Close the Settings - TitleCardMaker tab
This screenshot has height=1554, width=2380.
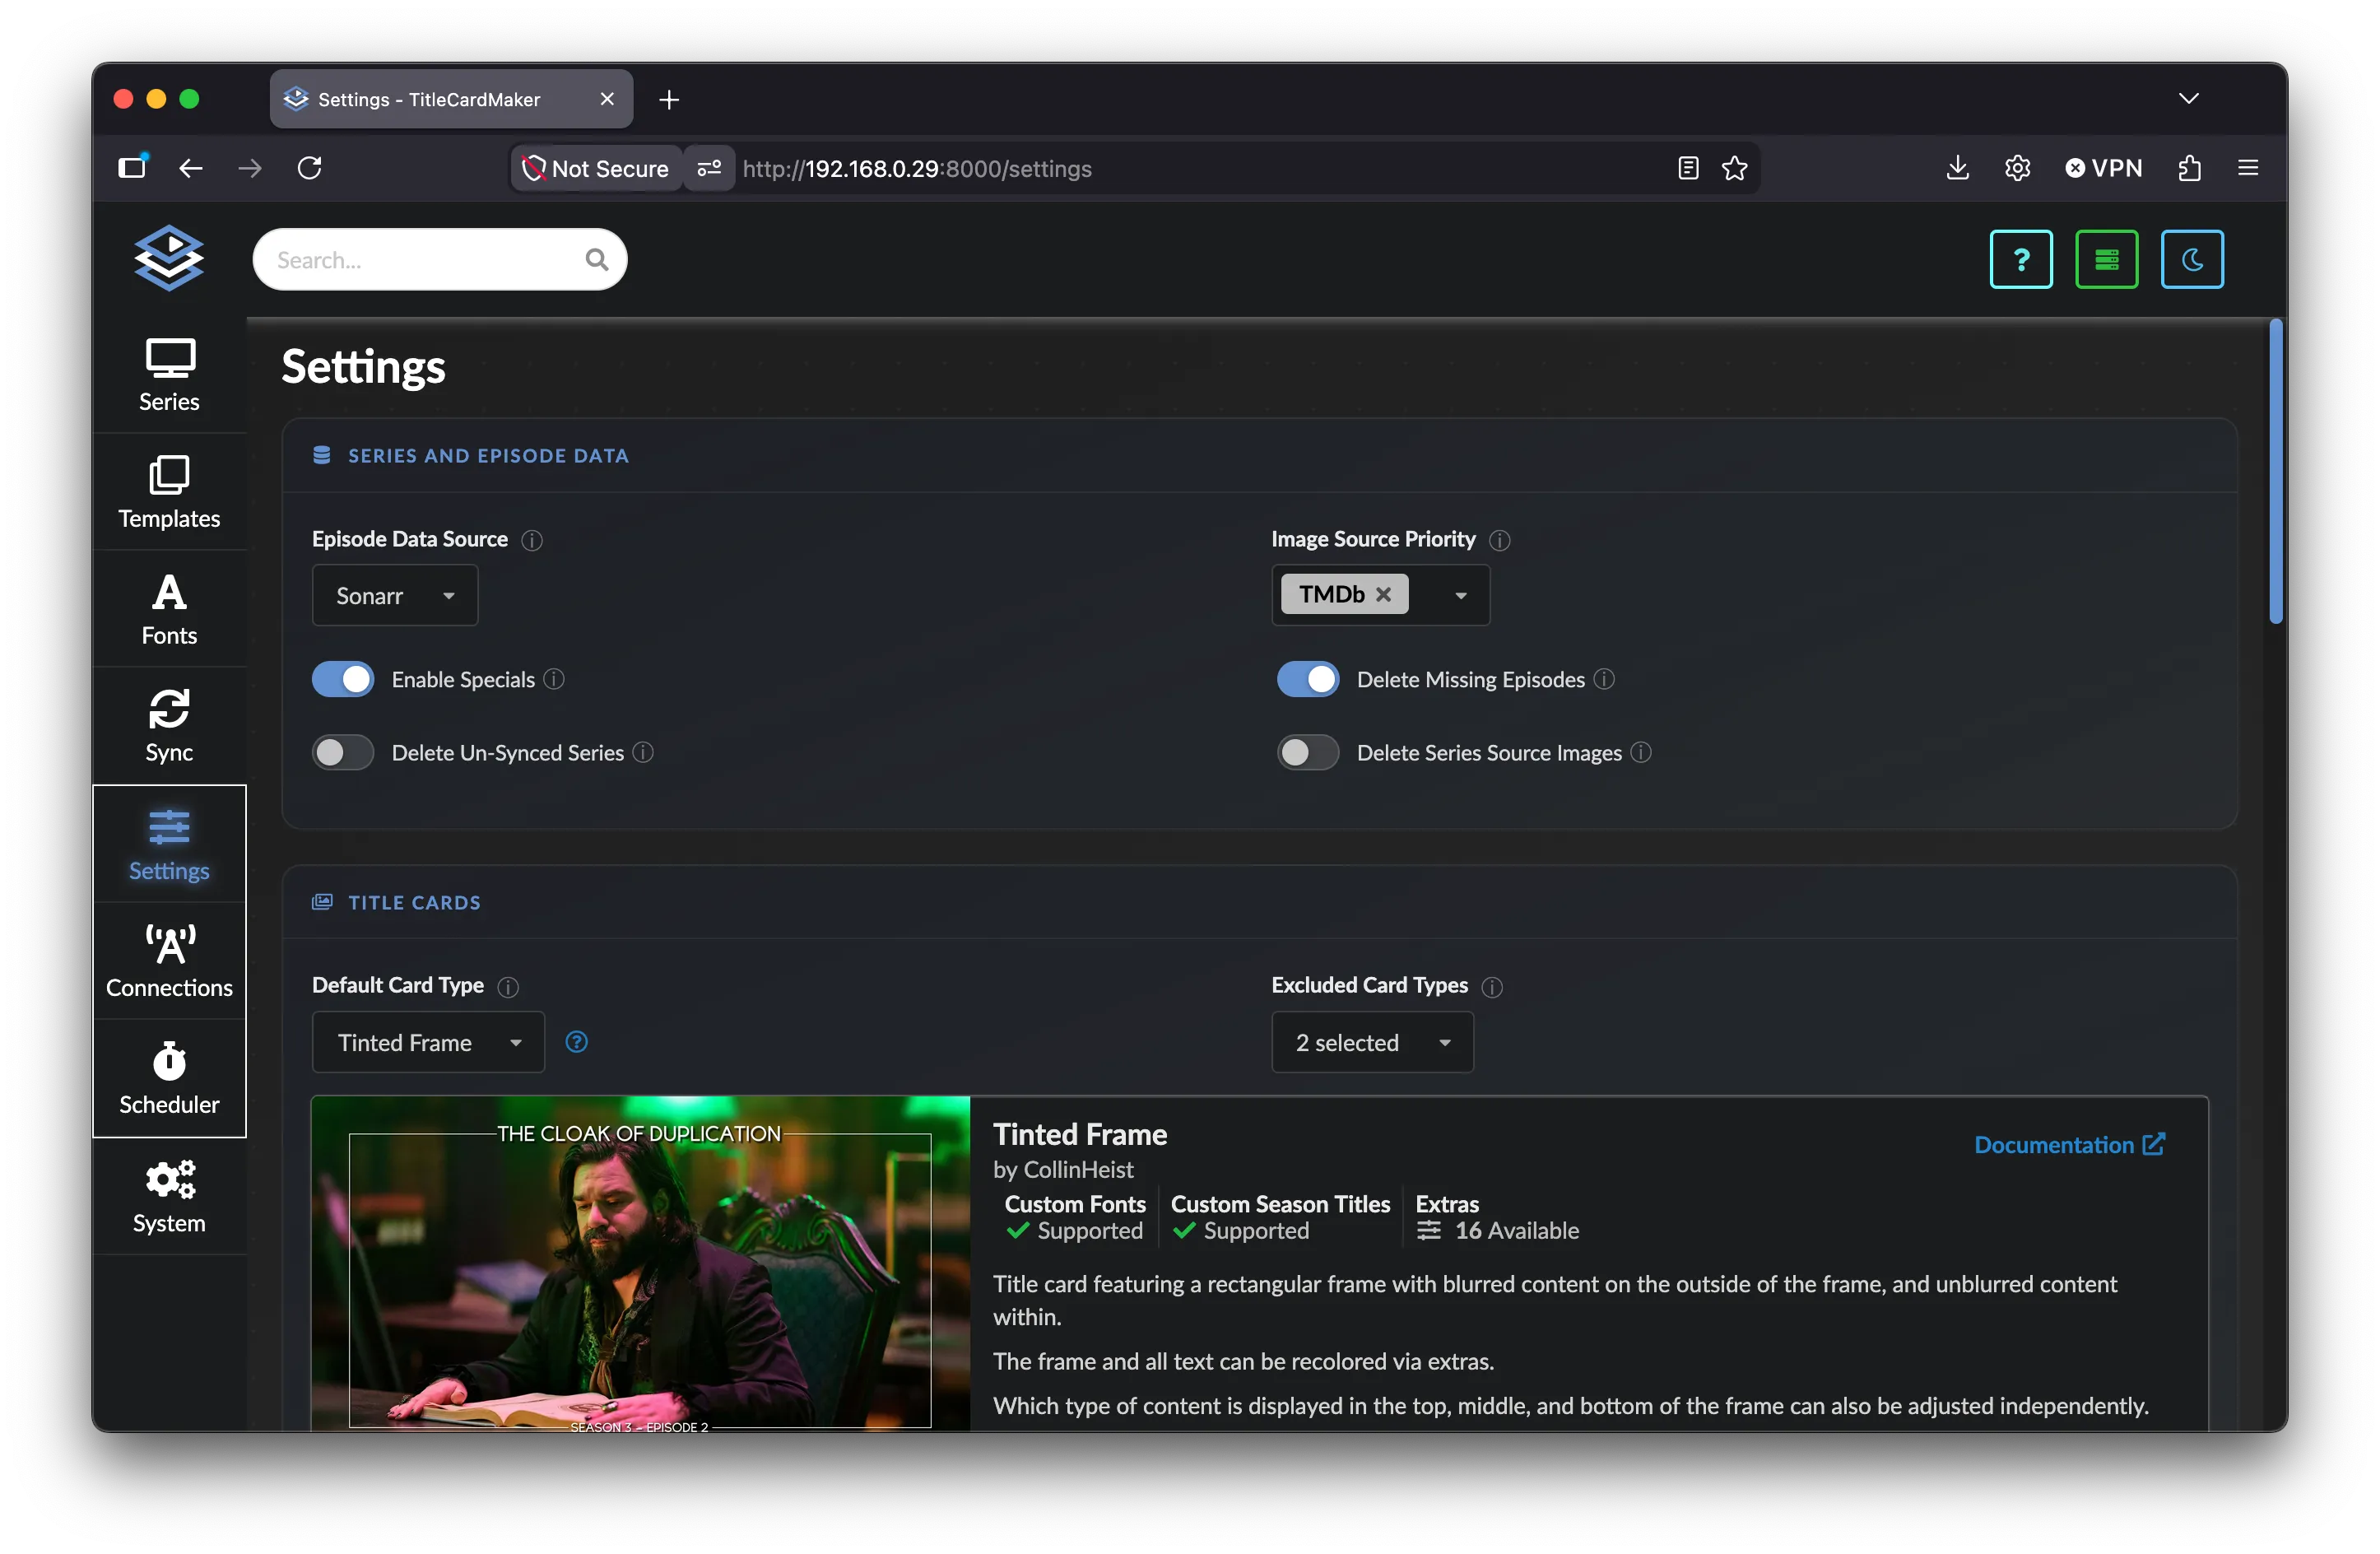607,99
